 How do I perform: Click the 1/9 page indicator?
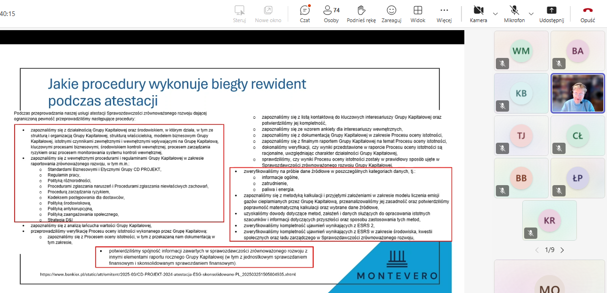point(550,250)
